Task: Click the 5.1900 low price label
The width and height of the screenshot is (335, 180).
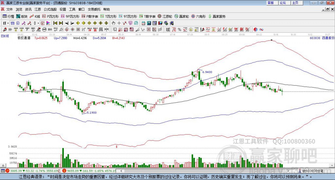Action: (92, 113)
